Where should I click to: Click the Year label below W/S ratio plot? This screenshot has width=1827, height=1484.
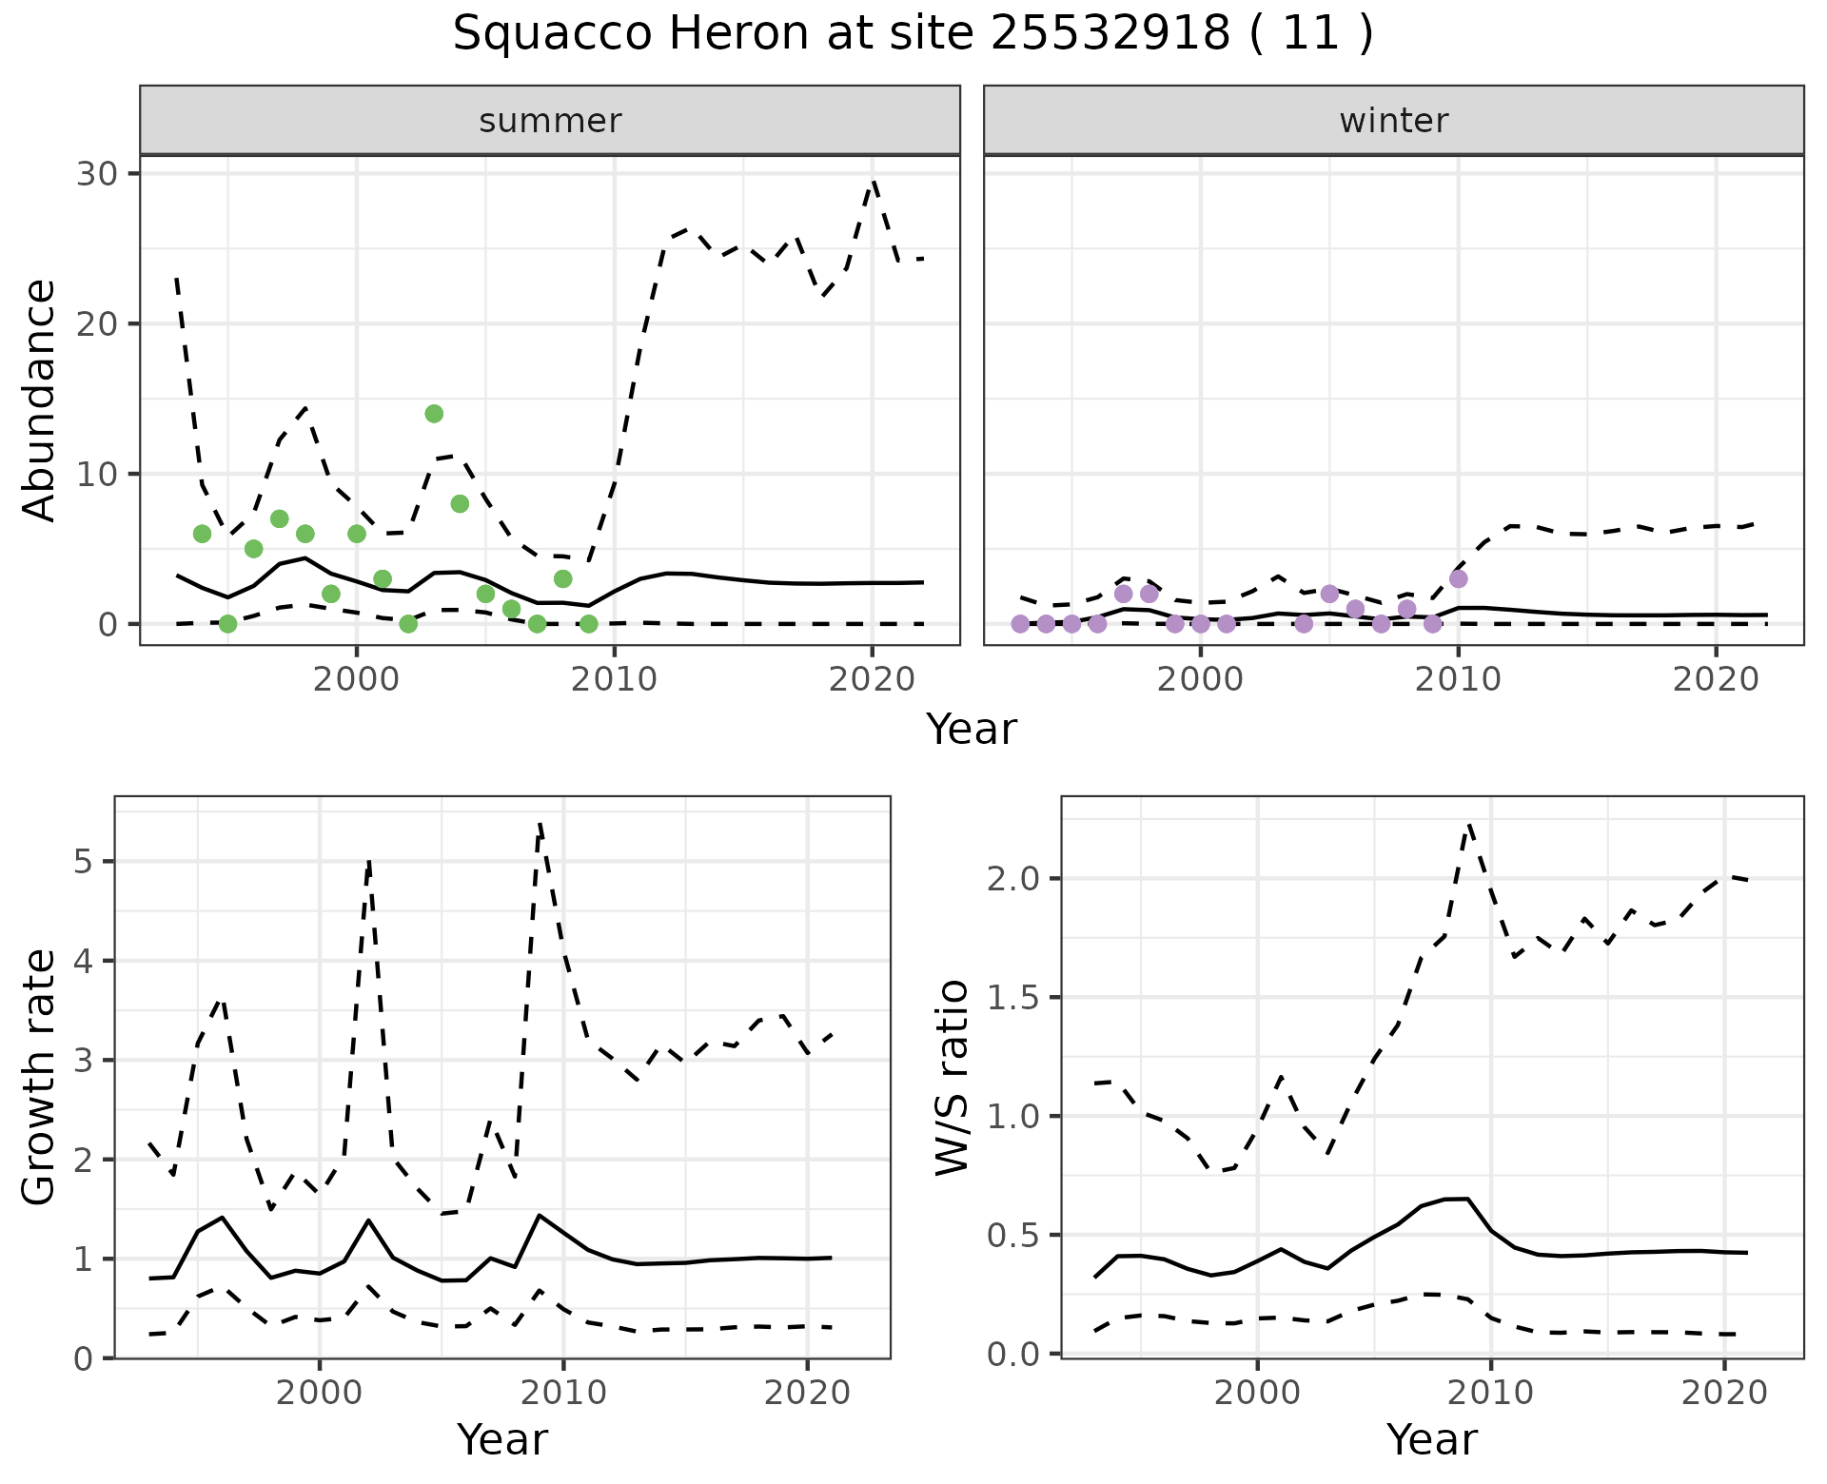(1431, 1439)
